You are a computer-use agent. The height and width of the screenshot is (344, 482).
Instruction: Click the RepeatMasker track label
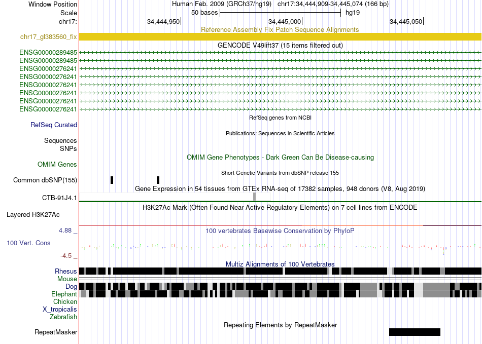[56, 332]
